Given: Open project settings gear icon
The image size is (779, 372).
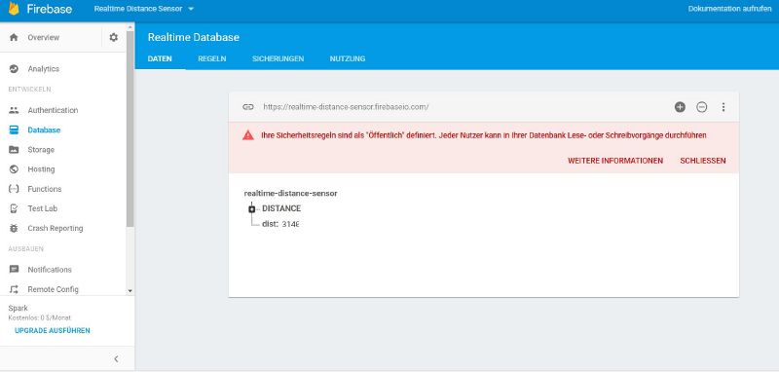Looking at the screenshot, I should 114,37.
